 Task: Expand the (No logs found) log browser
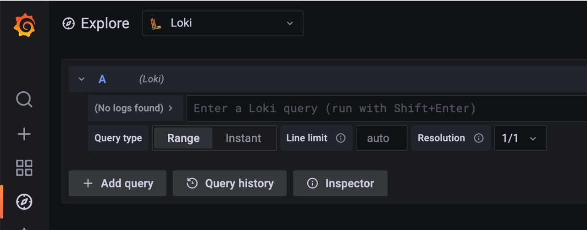pyautogui.click(x=135, y=108)
